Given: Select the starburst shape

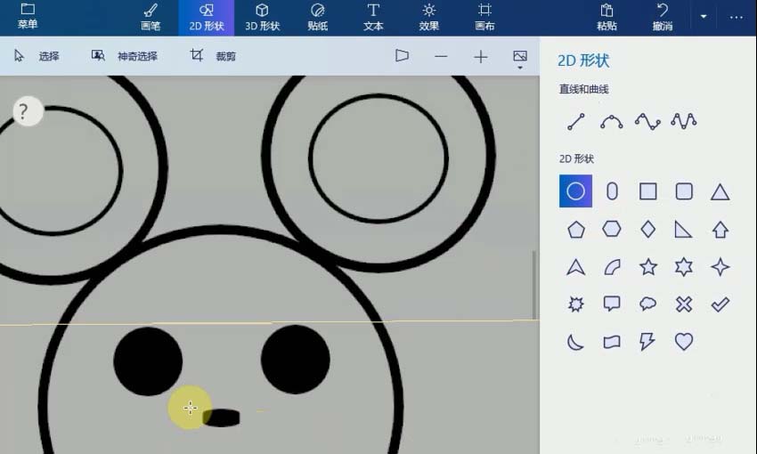Looking at the screenshot, I should [576, 304].
